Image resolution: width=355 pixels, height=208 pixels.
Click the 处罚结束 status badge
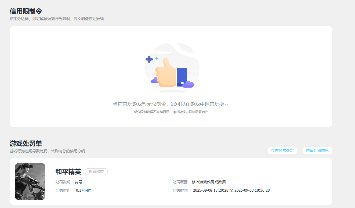pos(96,171)
